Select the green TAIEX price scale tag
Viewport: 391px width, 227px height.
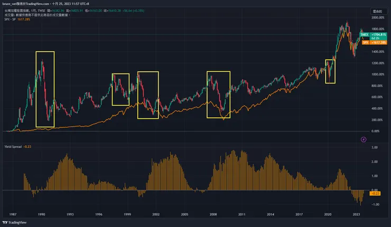tap(373, 36)
